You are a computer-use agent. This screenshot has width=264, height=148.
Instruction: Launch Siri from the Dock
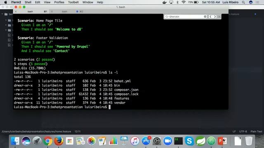(x=26, y=141)
